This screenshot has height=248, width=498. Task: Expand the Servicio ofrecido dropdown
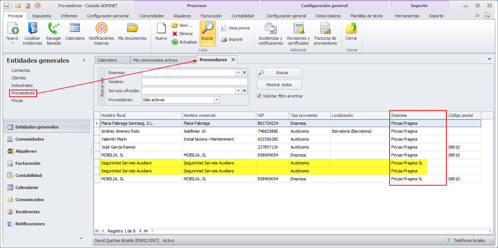pos(238,91)
